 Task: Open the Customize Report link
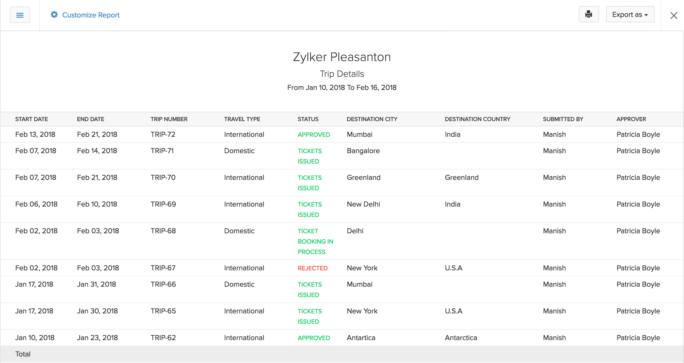[x=91, y=15]
